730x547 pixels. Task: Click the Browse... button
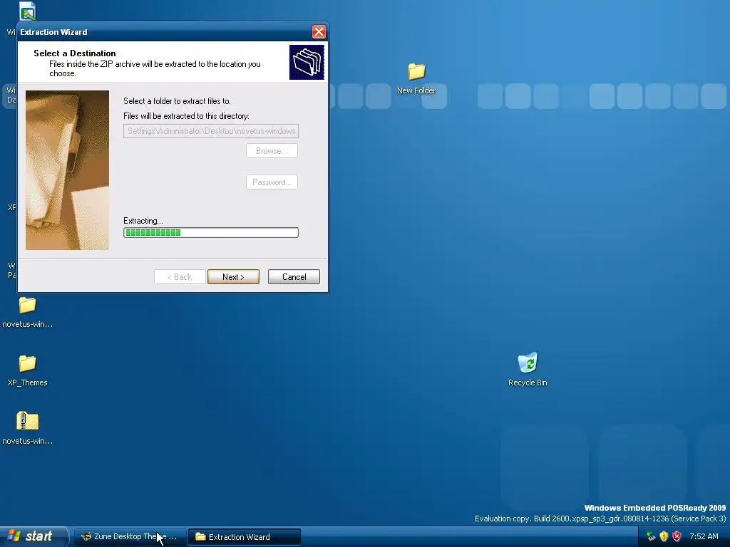[x=272, y=151]
